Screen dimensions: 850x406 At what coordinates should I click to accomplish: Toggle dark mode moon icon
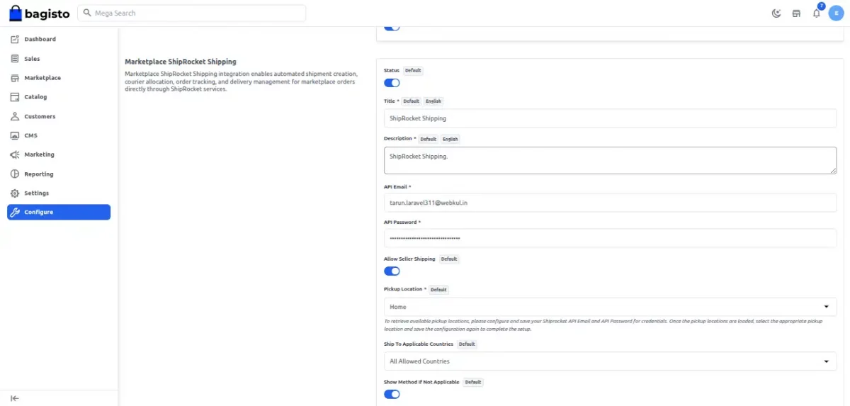[x=776, y=13]
